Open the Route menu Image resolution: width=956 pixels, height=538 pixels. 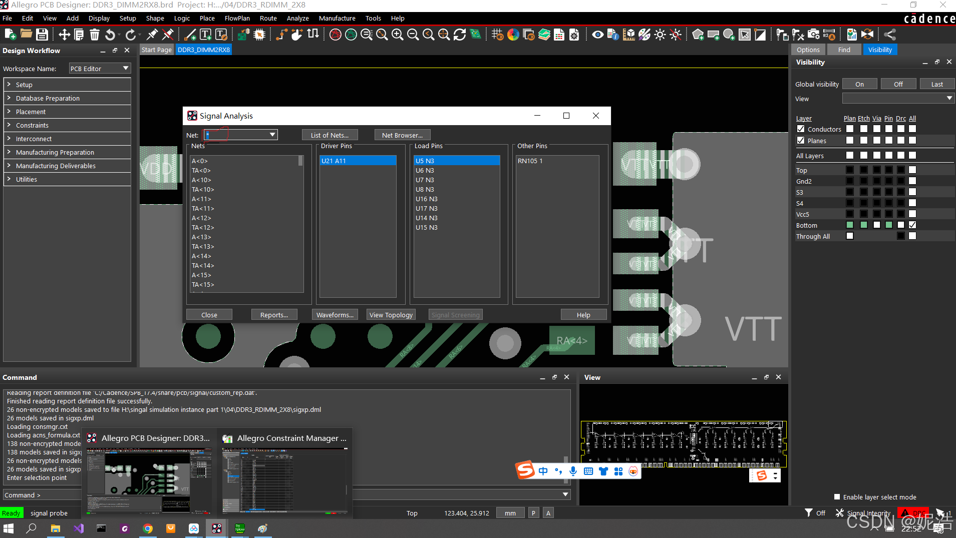268,18
